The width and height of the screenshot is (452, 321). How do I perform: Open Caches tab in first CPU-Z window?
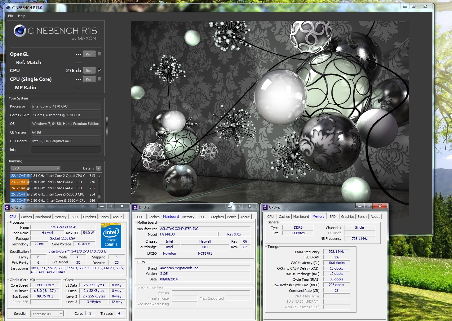26,217
